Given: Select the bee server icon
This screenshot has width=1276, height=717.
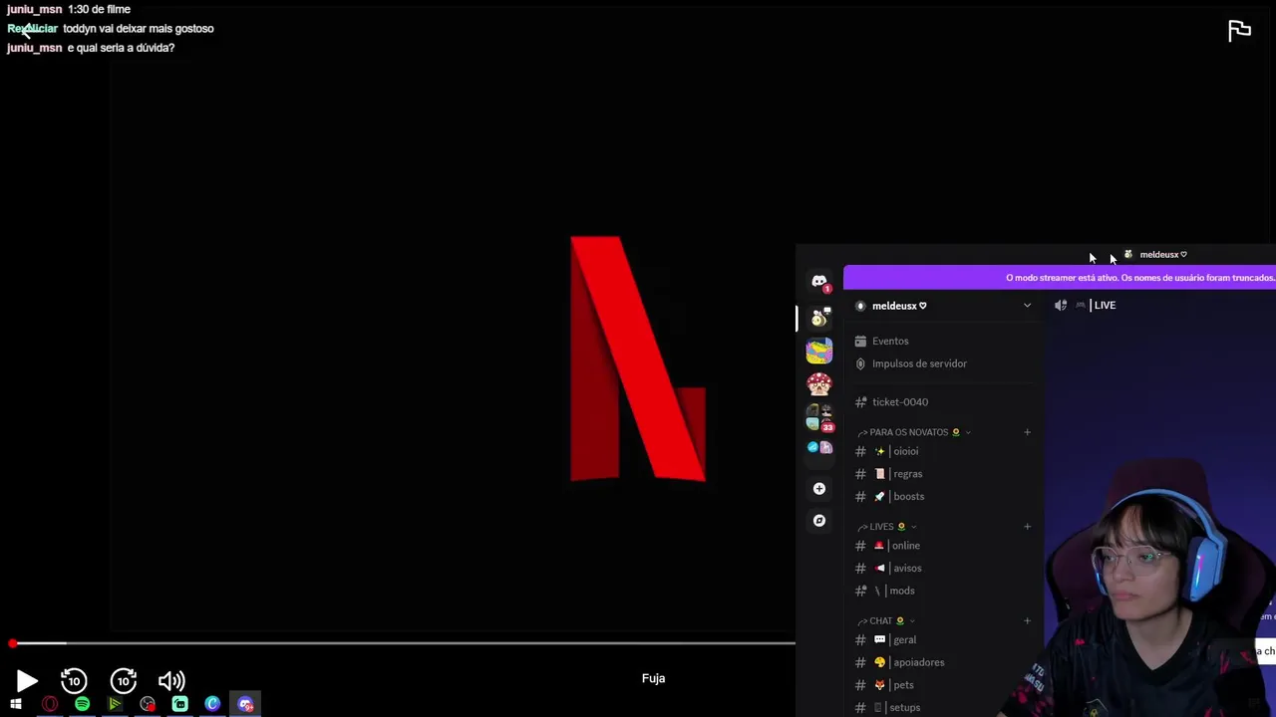Looking at the screenshot, I should click(819, 318).
